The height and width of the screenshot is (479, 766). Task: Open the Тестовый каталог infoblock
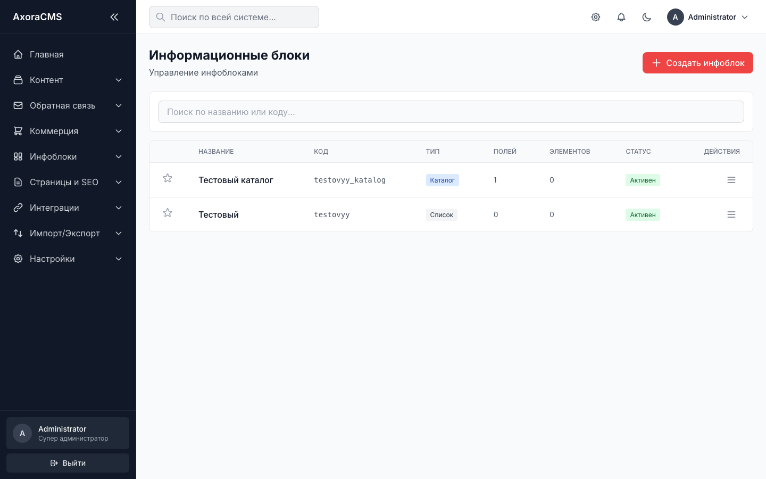[236, 180]
